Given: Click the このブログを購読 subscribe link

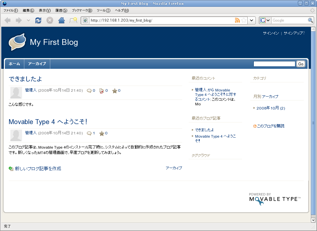Looking at the screenshot, I should pyautogui.click(x=271, y=126).
